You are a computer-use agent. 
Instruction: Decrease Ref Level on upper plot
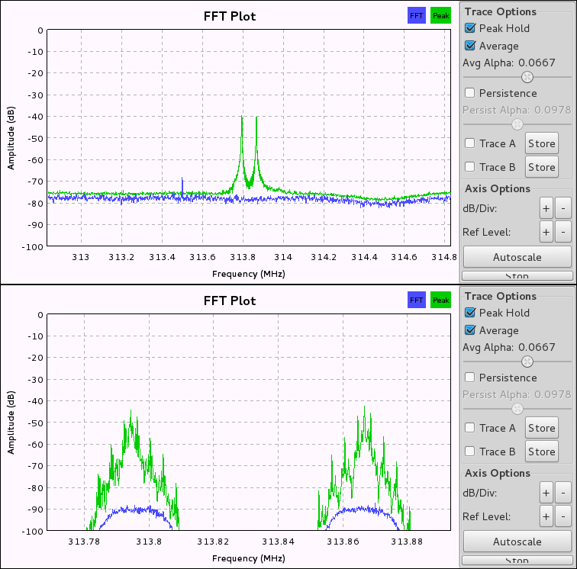tap(563, 232)
